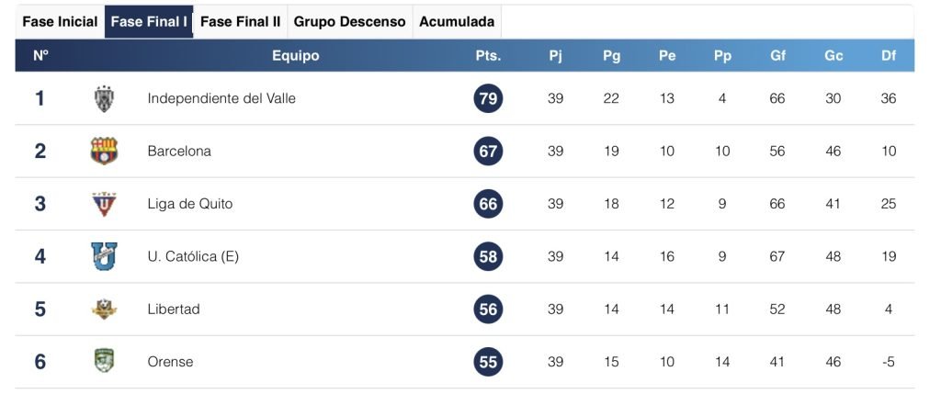Click U. Católica team crest
This screenshot has height=394, width=941.
pyautogui.click(x=104, y=256)
